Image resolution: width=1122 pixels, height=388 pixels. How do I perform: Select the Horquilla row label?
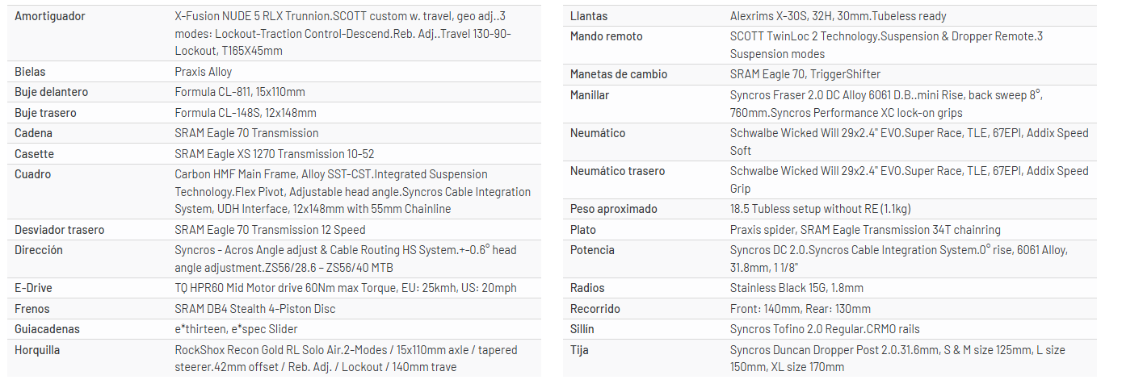[37, 350]
